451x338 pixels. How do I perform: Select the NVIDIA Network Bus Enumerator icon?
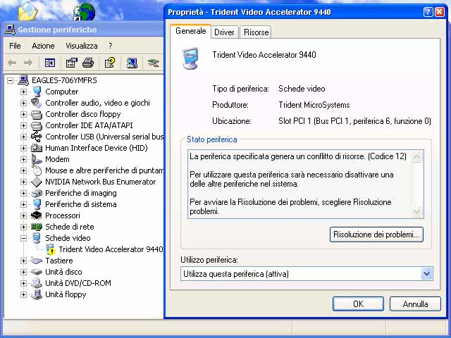click(37, 182)
